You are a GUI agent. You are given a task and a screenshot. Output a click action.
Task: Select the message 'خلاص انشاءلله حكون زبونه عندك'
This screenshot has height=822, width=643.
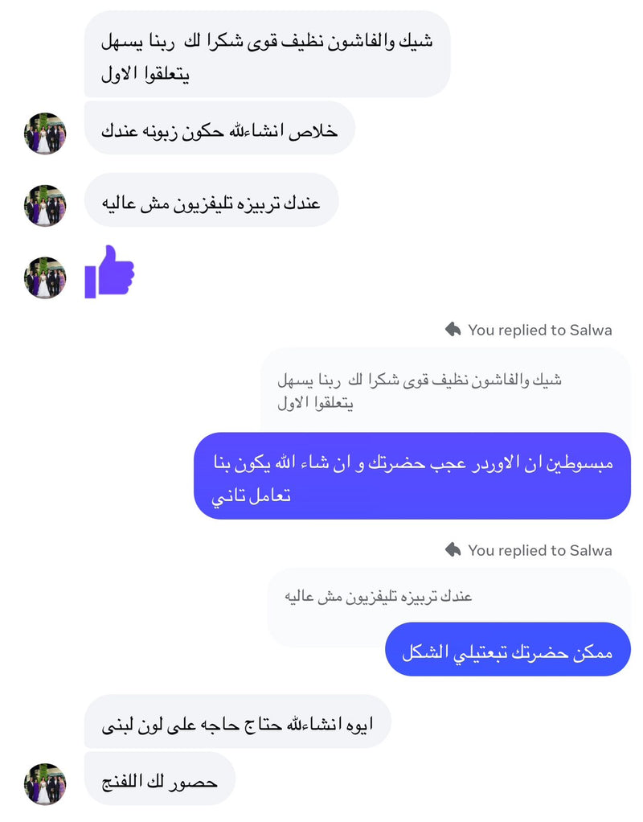tap(219, 129)
